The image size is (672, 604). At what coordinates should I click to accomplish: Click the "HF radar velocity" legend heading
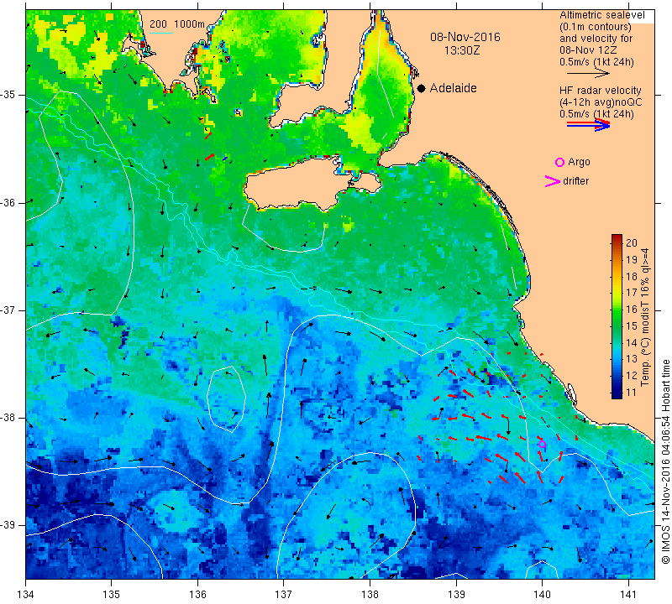coord(600,91)
